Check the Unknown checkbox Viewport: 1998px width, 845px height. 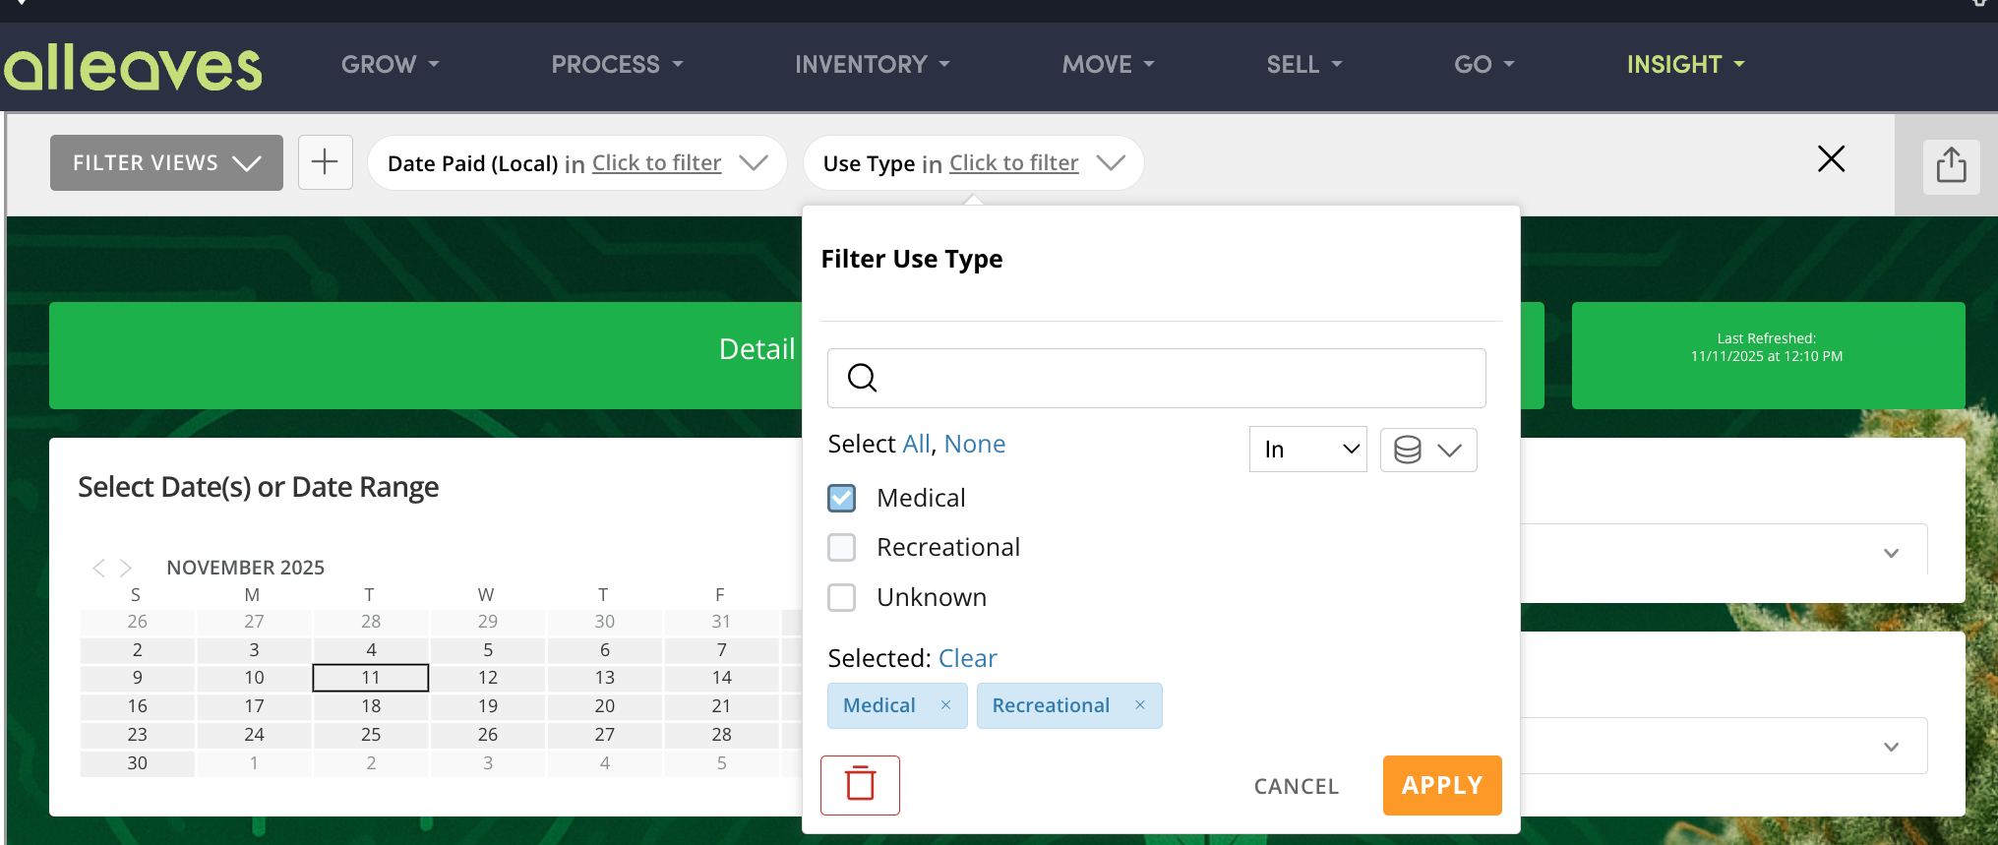842,597
